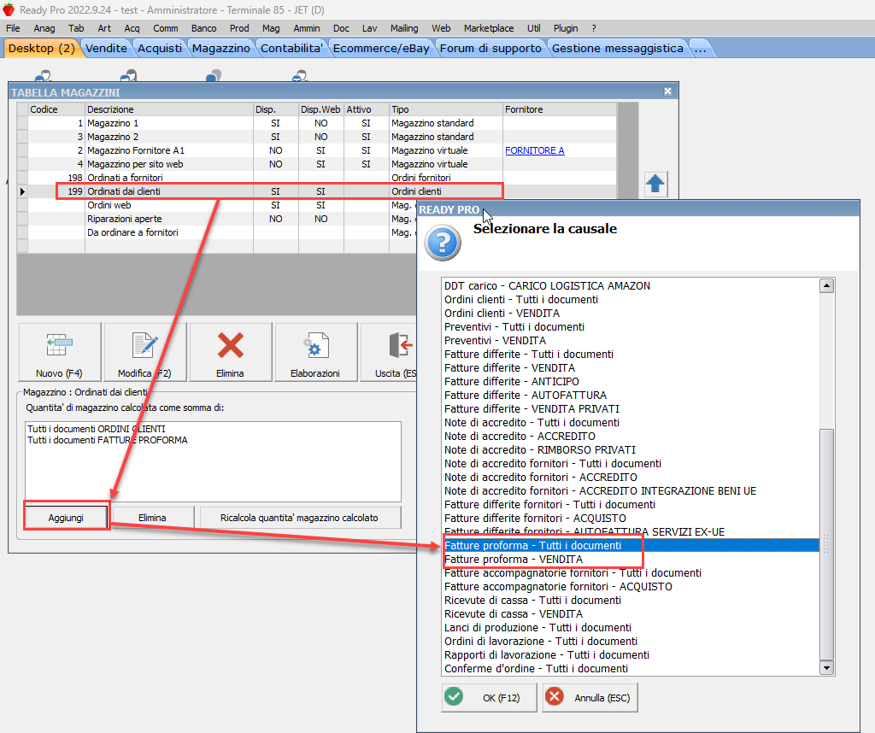Image resolution: width=875 pixels, height=733 pixels.
Task: Select the 'Ordinati a fornitori' row
Action: coord(316,178)
